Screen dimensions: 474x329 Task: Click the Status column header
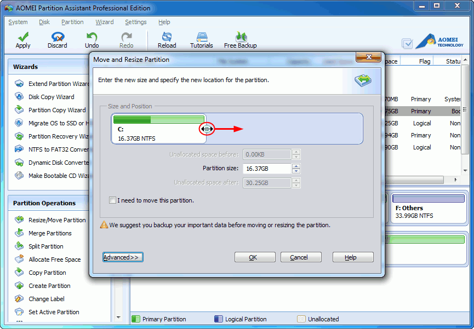tap(453, 61)
